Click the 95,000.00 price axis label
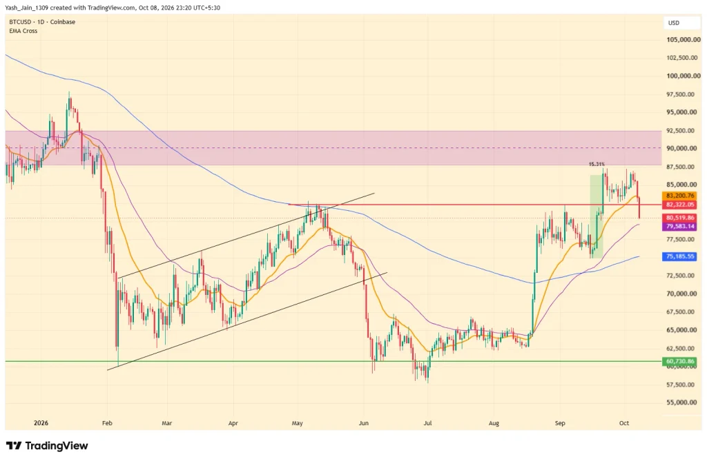Viewport: 707px width, 461px height. [x=683, y=112]
